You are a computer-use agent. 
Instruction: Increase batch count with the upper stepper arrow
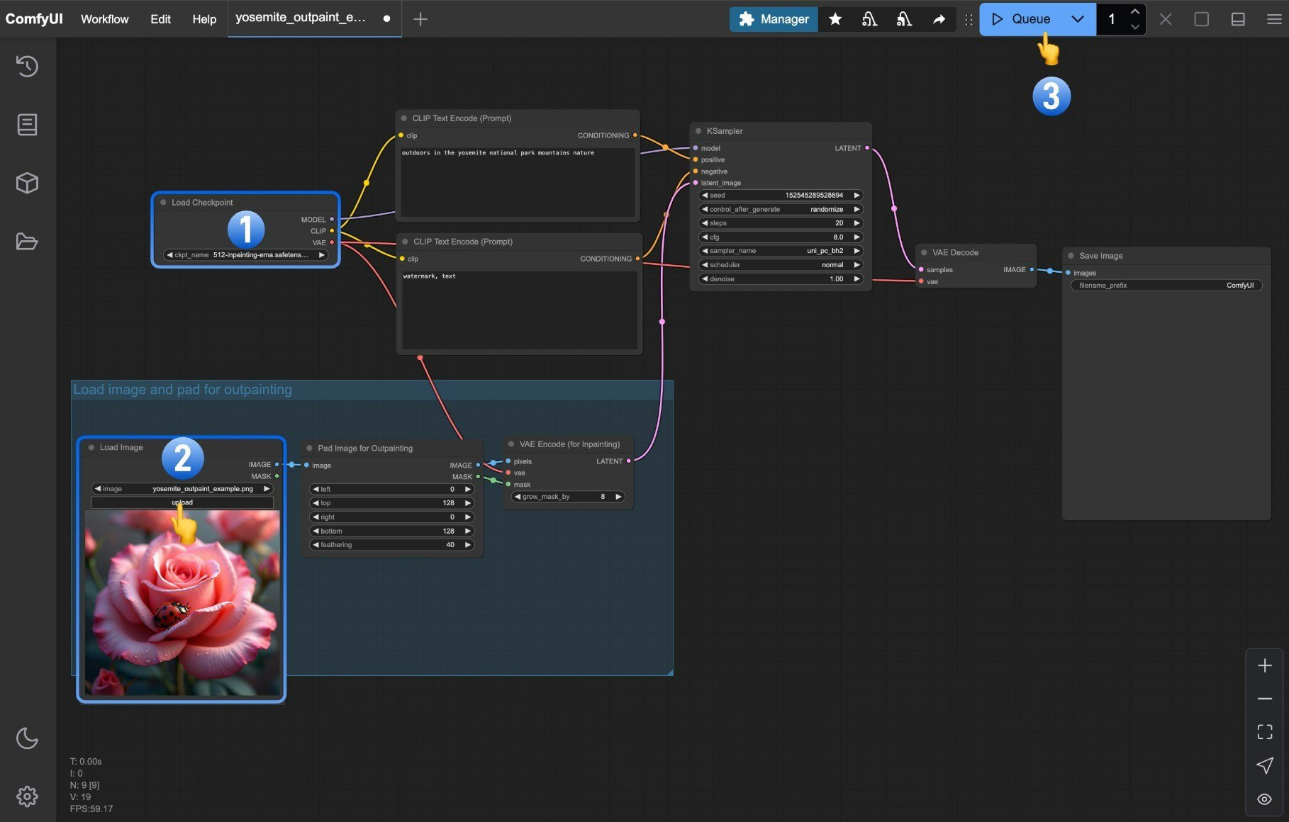click(1135, 12)
